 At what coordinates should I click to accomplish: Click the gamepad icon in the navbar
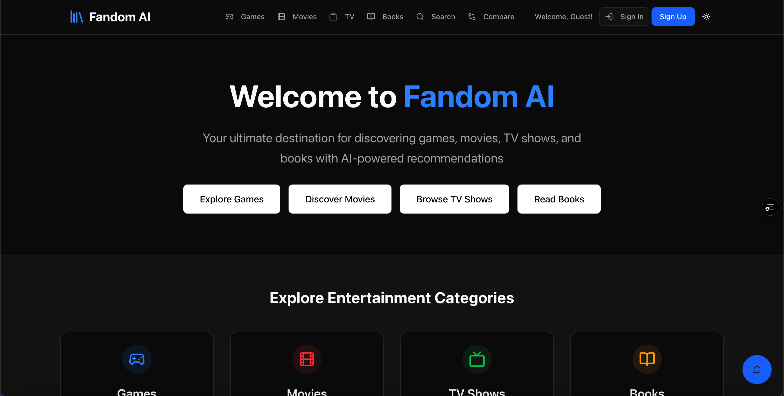click(229, 17)
